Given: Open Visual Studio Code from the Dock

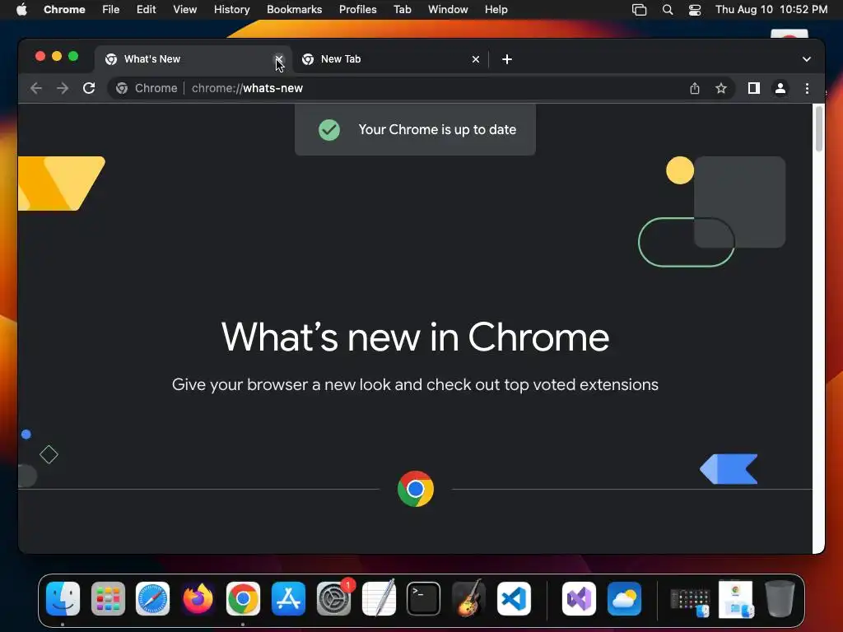Looking at the screenshot, I should 514,599.
